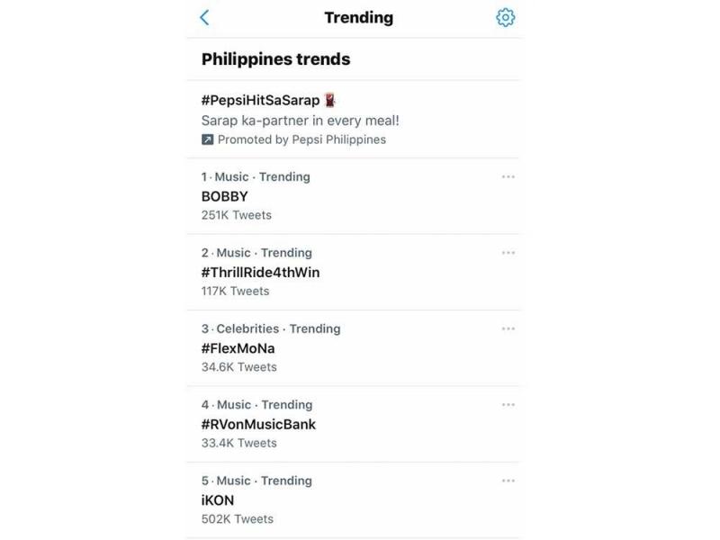720x540 pixels.
Task: Show more options for #RVonMusicBank trend
Action: 508,405
